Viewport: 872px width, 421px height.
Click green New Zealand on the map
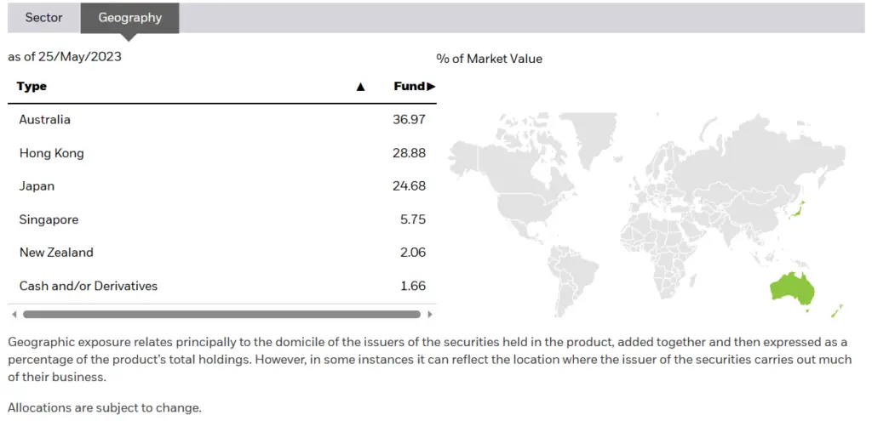click(x=837, y=311)
